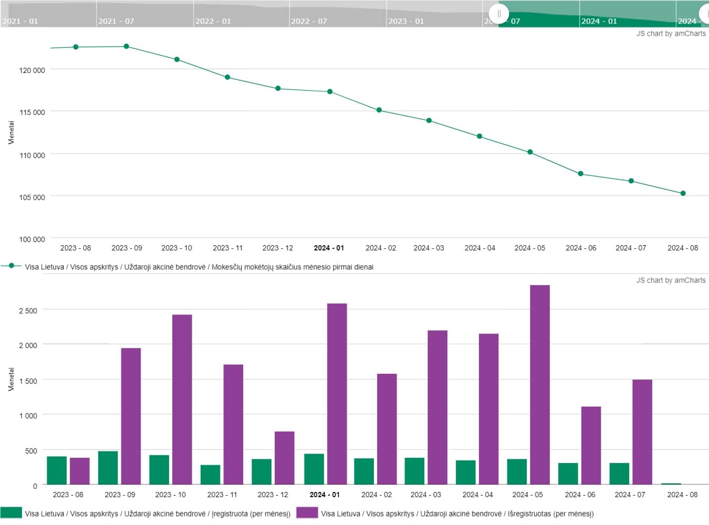This screenshot has height=525, width=709.
Task: Toggle taxpayer count line series legend
Action: tap(187, 267)
